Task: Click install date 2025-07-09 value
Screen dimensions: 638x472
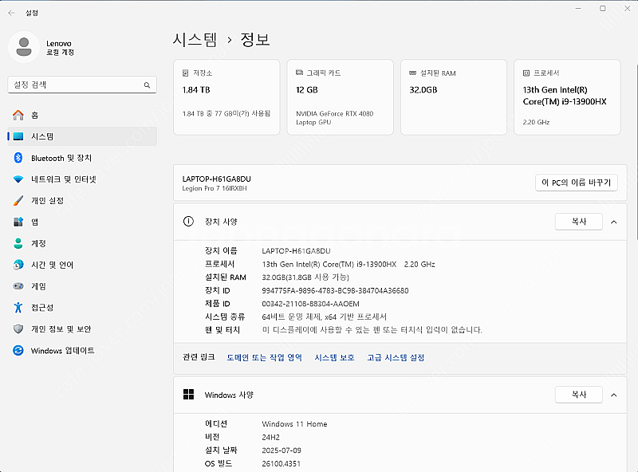Action: tap(282, 450)
